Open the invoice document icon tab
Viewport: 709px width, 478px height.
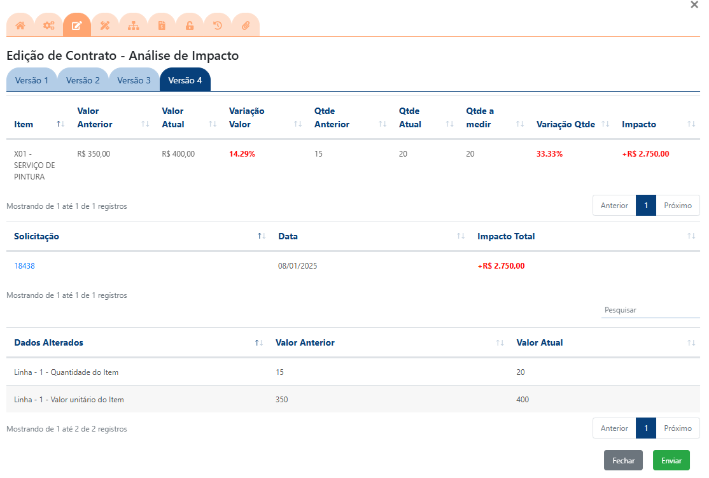point(162,25)
